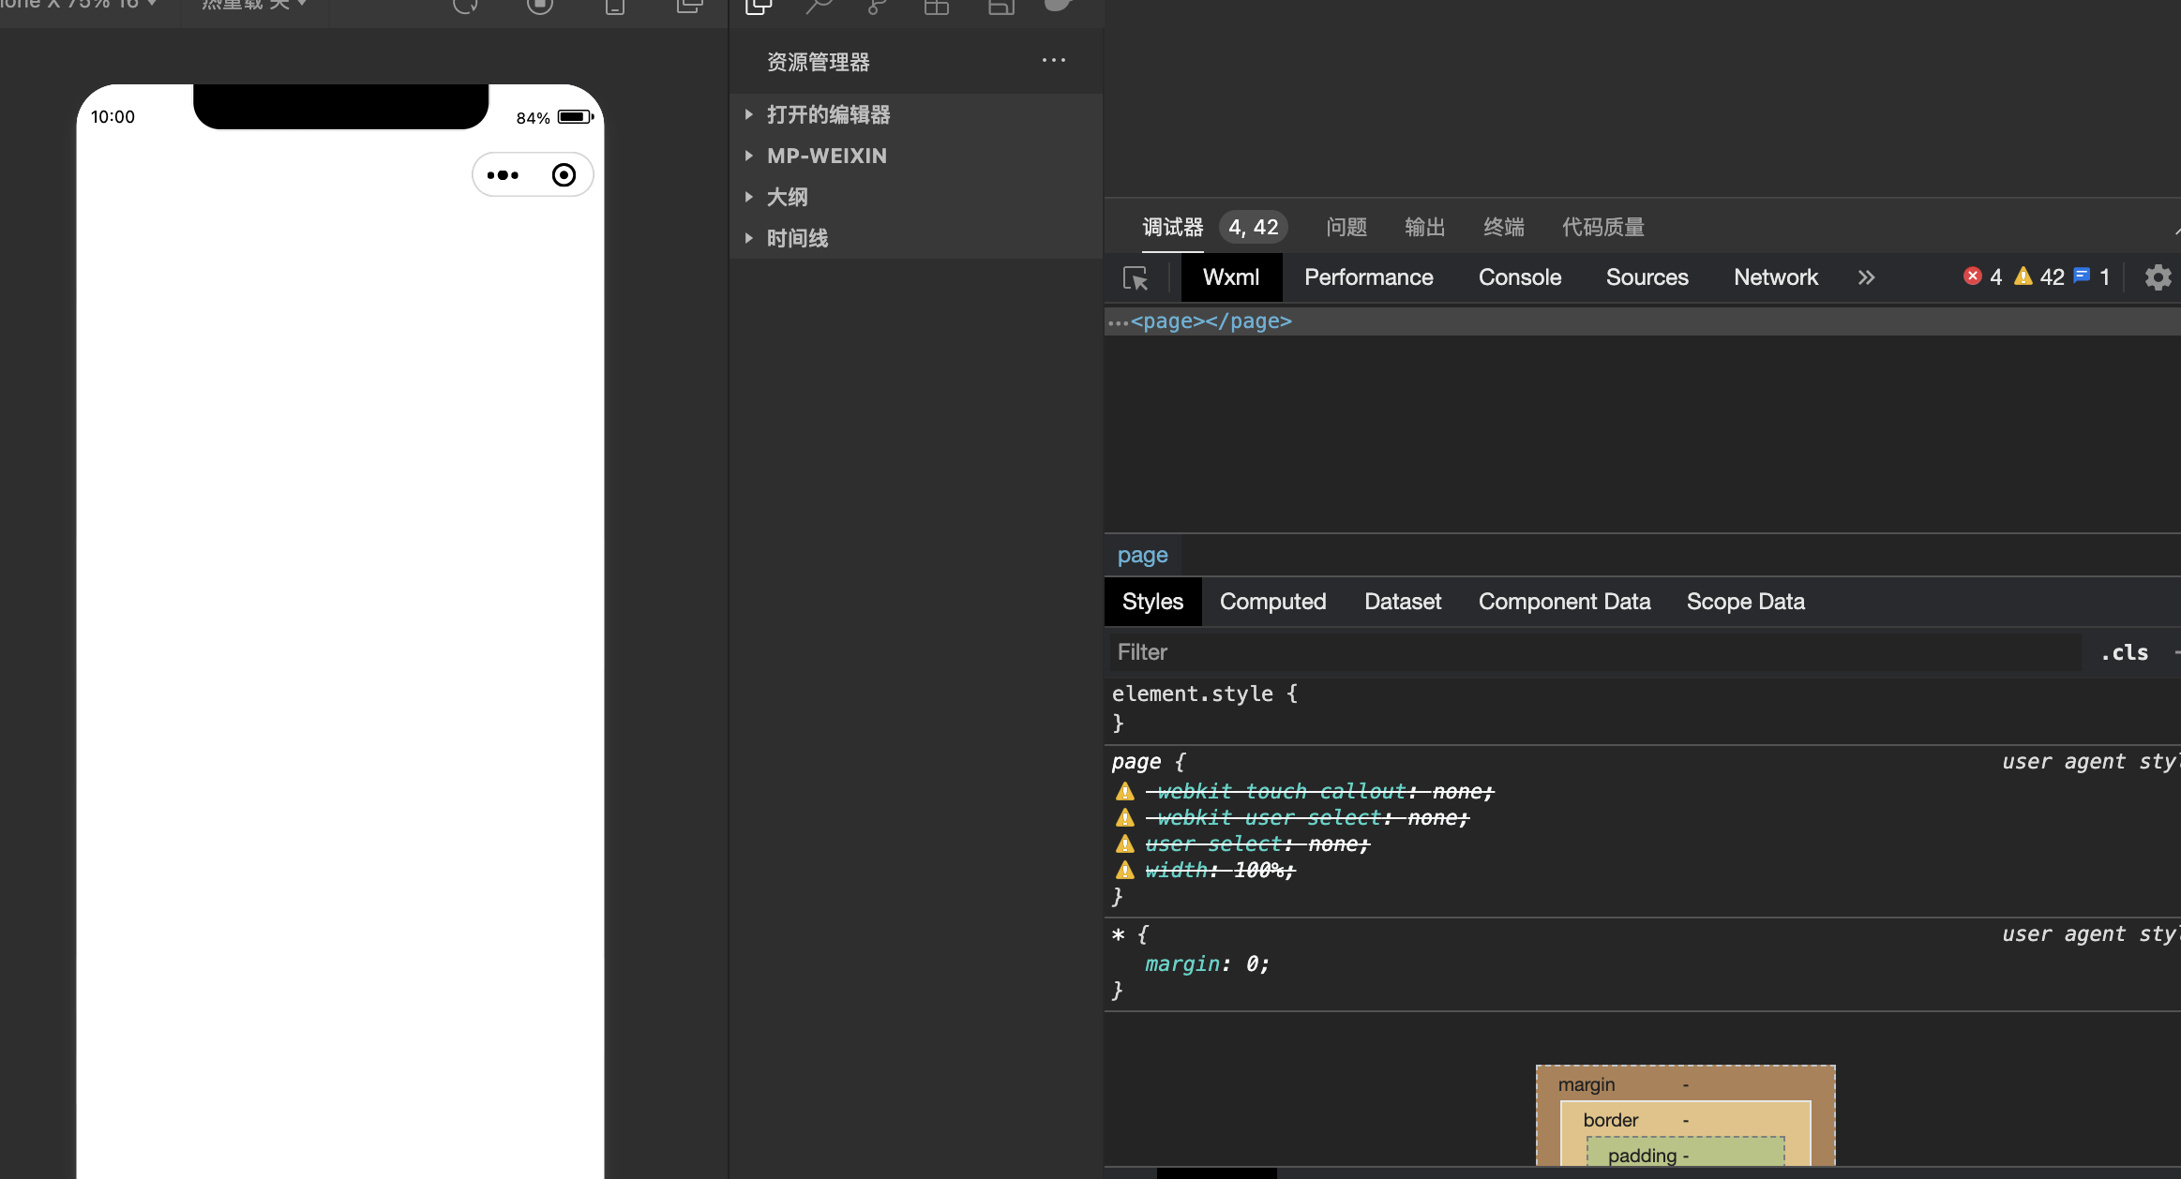2181x1179 pixels.
Task: Switch to the 问题 problems tab
Action: click(x=1346, y=228)
